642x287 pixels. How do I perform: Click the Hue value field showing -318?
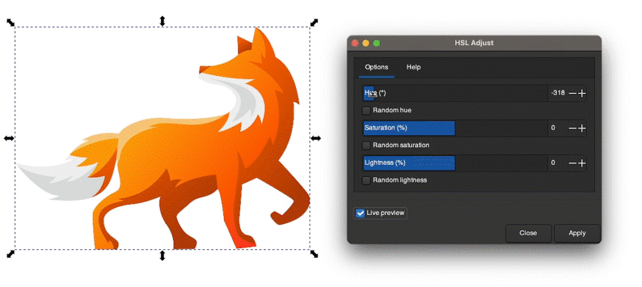557,93
